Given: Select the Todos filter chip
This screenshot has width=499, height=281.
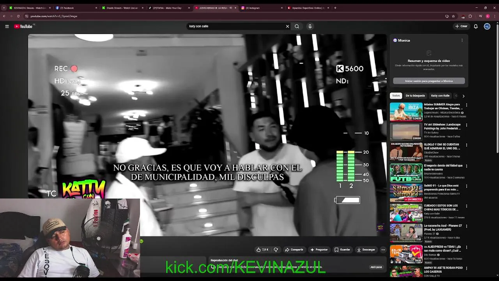Looking at the screenshot, I should 396,96.
